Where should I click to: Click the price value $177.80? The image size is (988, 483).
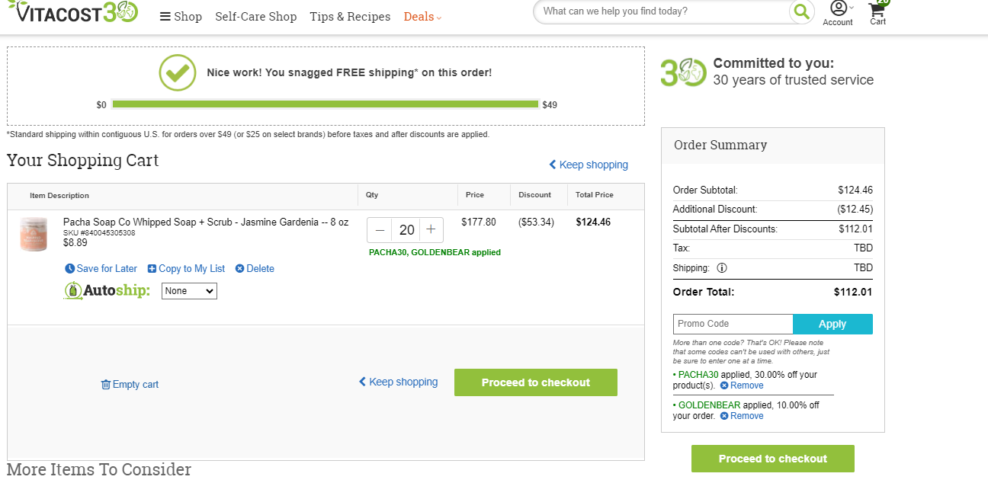(479, 222)
